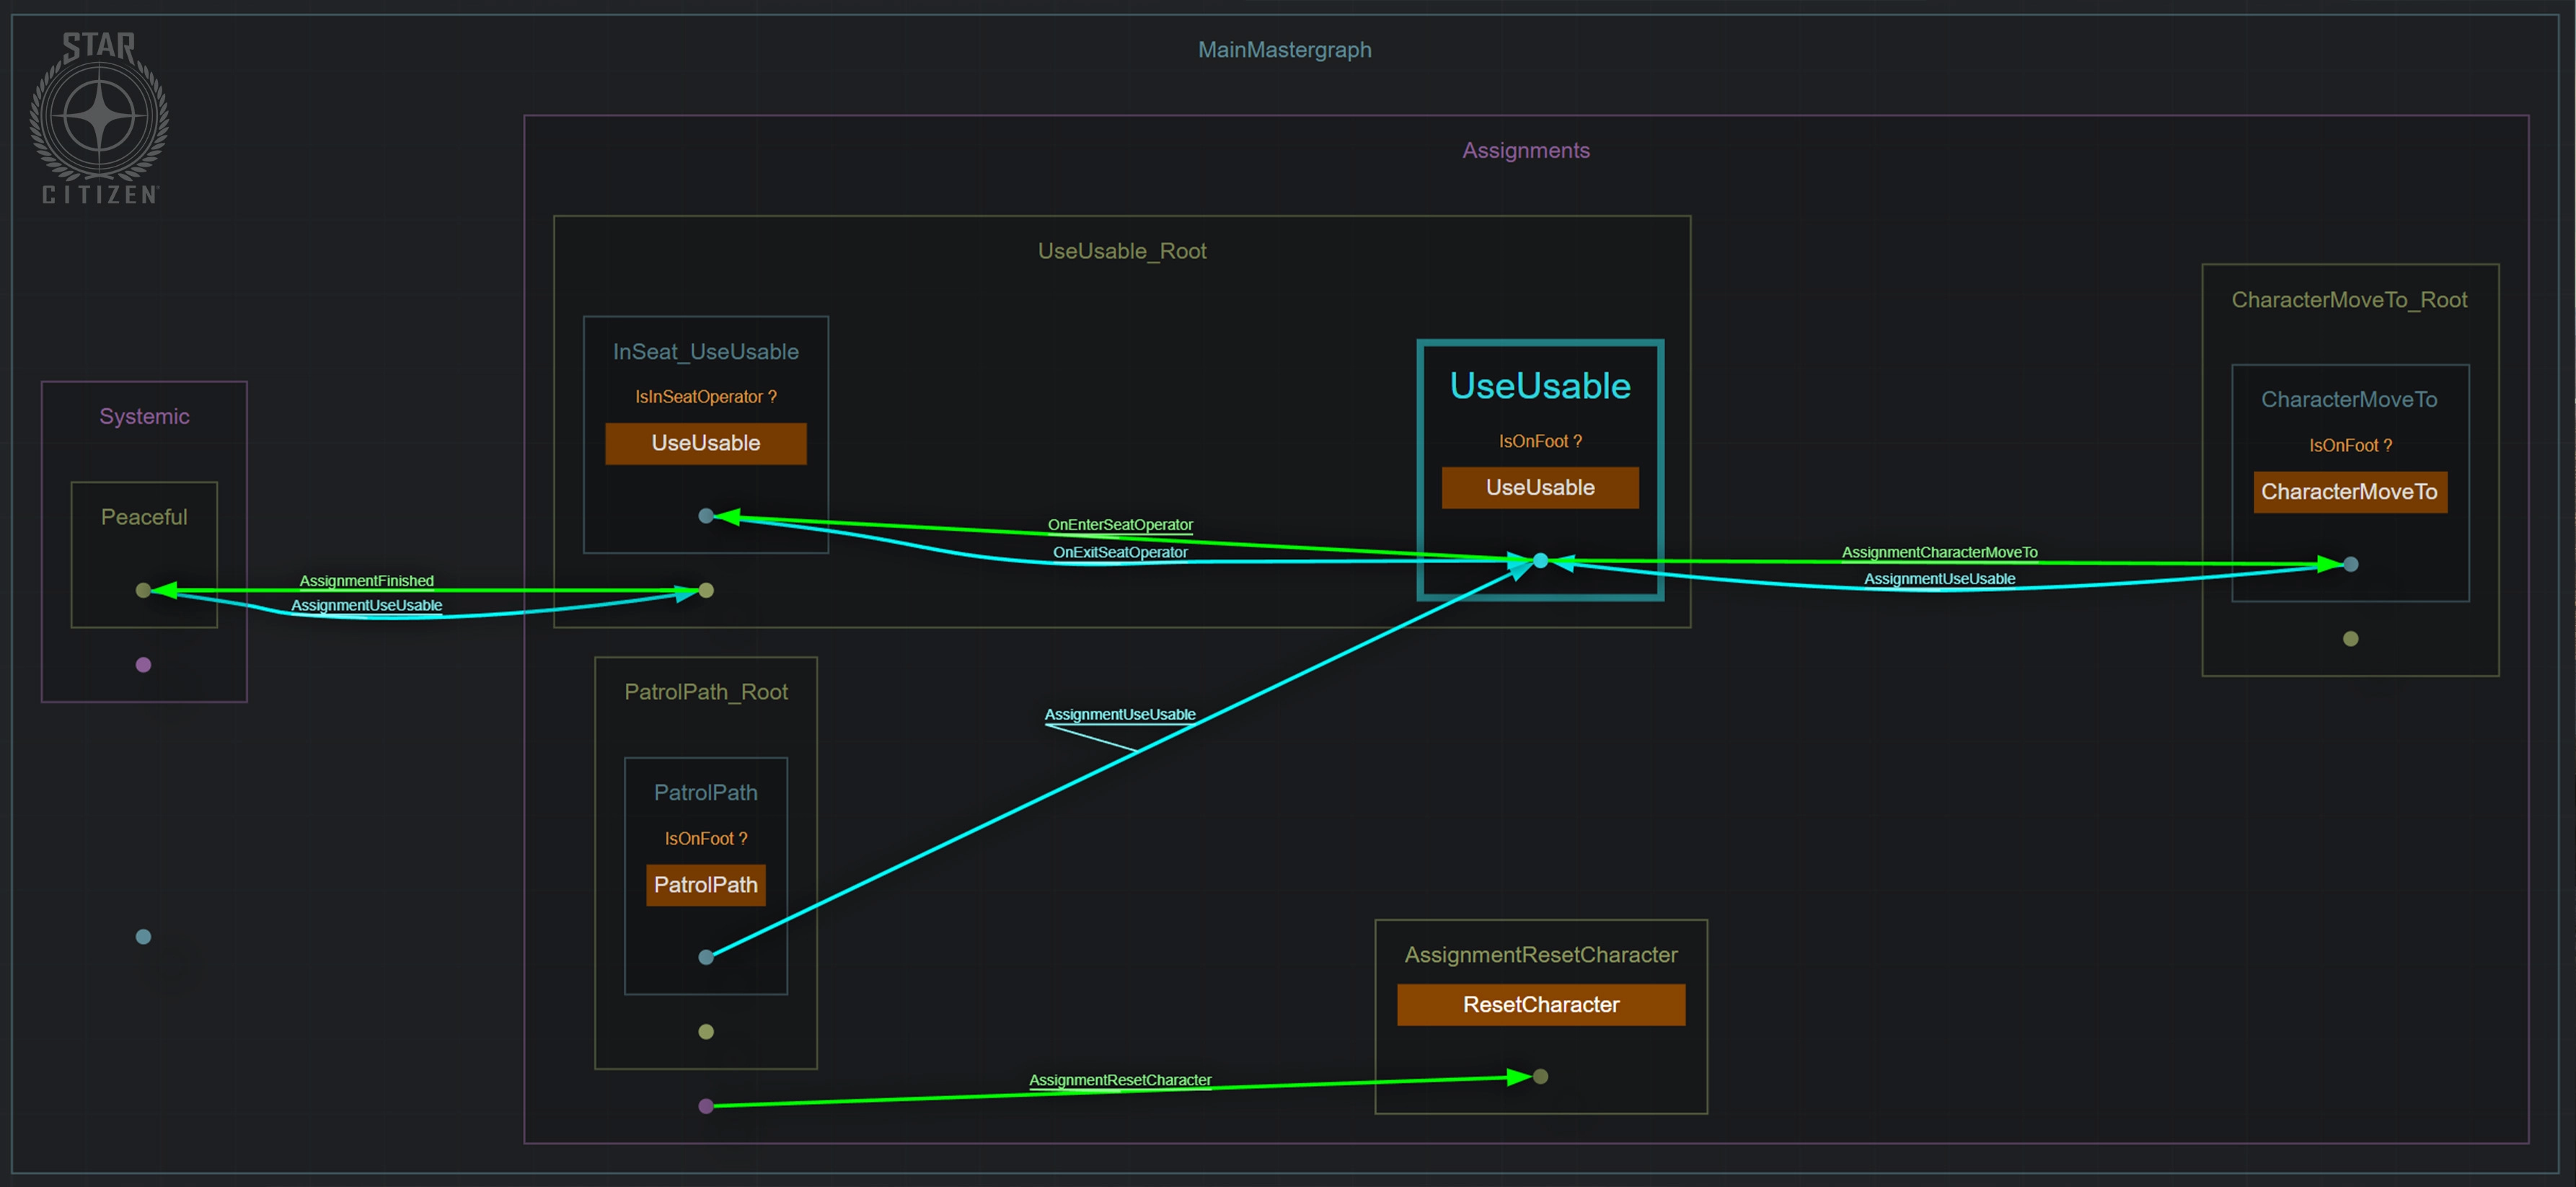Select the orange ResetCharacter action block

click(1540, 1005)
